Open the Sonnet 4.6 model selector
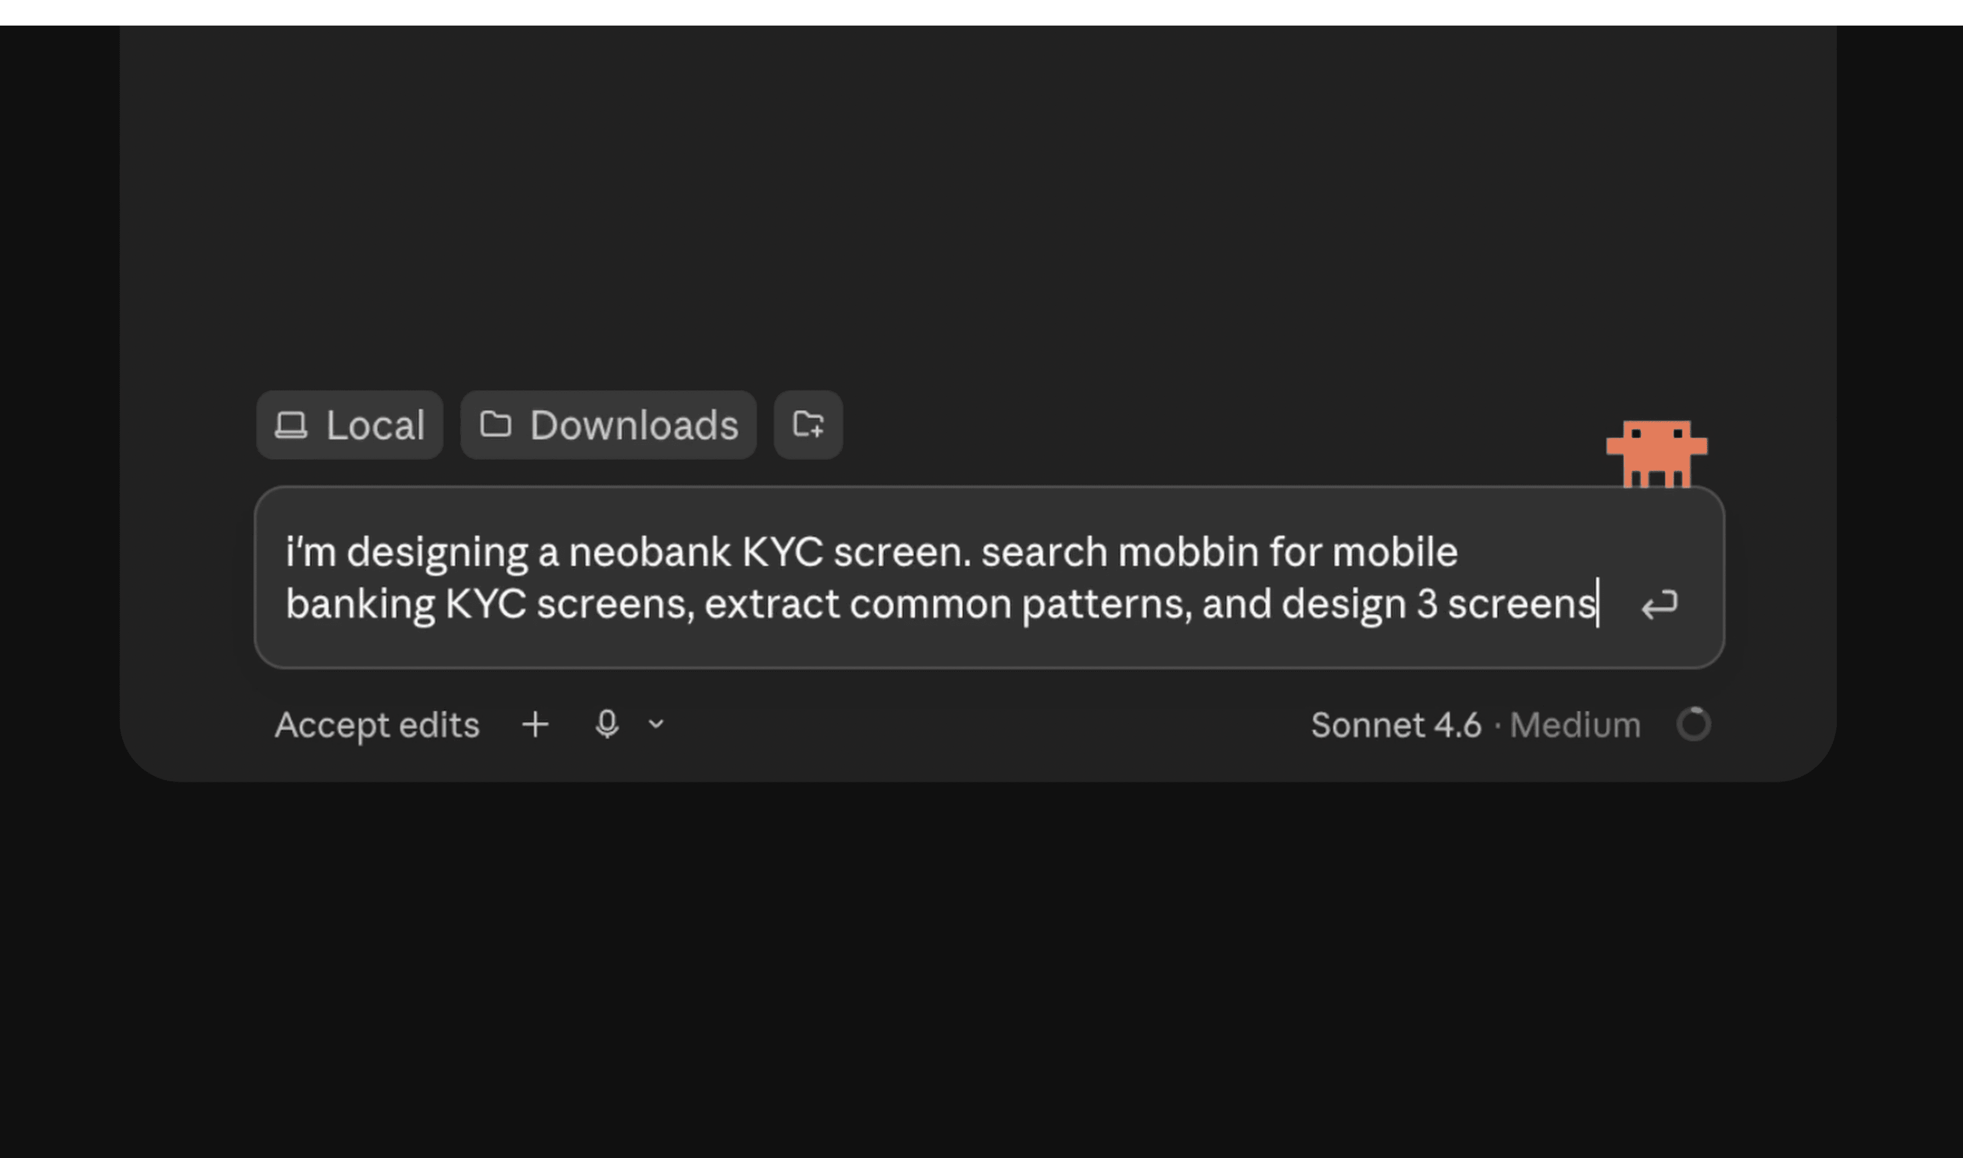1963x1158 pixels. 1395,725
